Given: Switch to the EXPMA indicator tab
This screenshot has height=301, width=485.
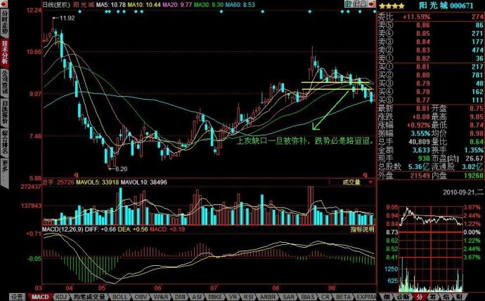Looking at the screenshot, I should 366,297.
